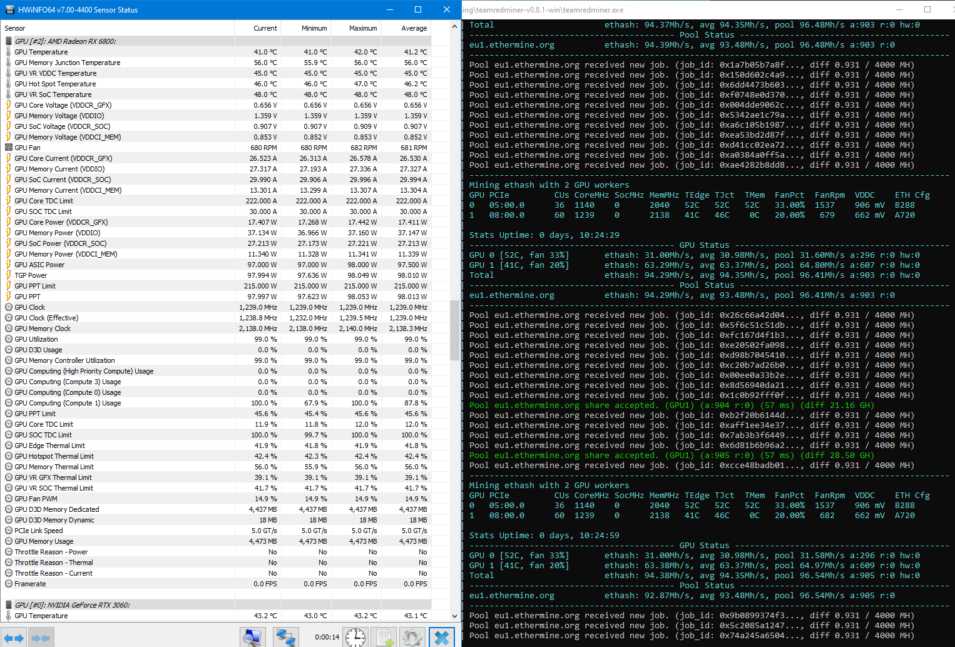Click the Throttle Reason - Power row icon

(x=9, y=552)
